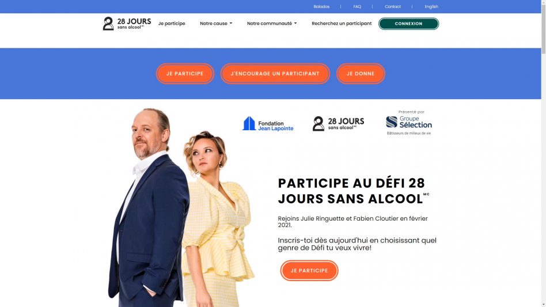The width and height of the screenshot is (546, 307).
Task: Open the Balados link in top bar
Action: tap(321, 6)
